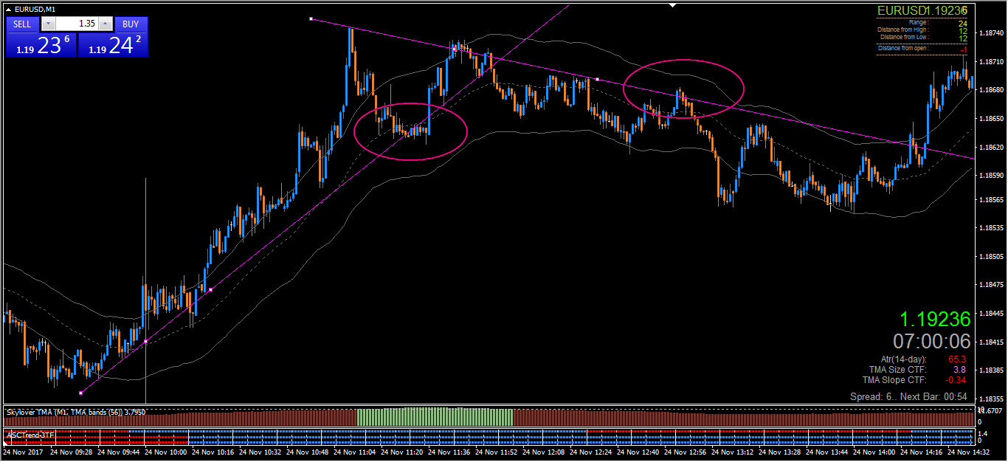Click the '24 Nov 11:20' time axis label
The image size is (1008, 462).
click(402, 452)
